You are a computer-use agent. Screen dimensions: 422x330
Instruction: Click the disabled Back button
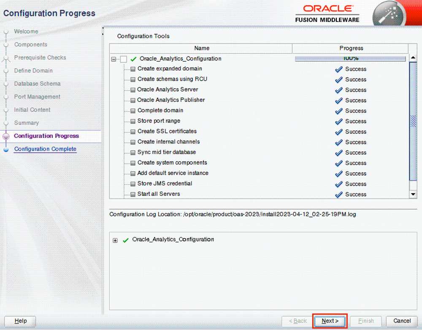tap(298, 321)
